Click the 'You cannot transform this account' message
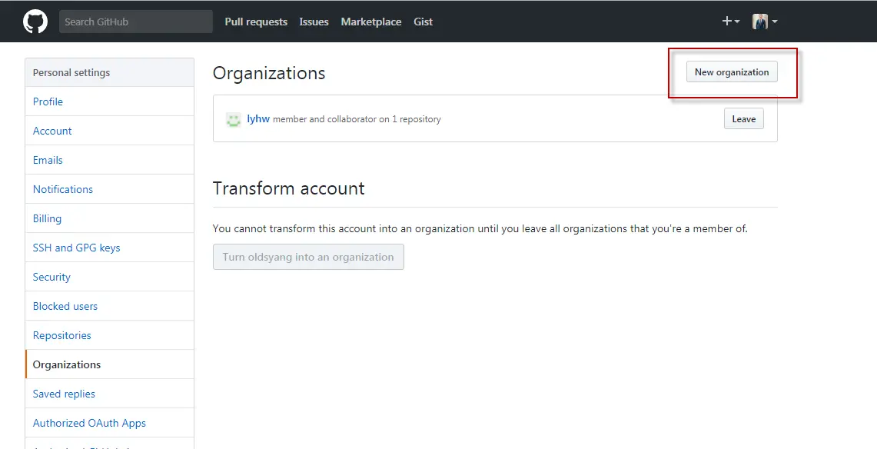The width and height of the screenshot is (877, 449). point(480,228)
